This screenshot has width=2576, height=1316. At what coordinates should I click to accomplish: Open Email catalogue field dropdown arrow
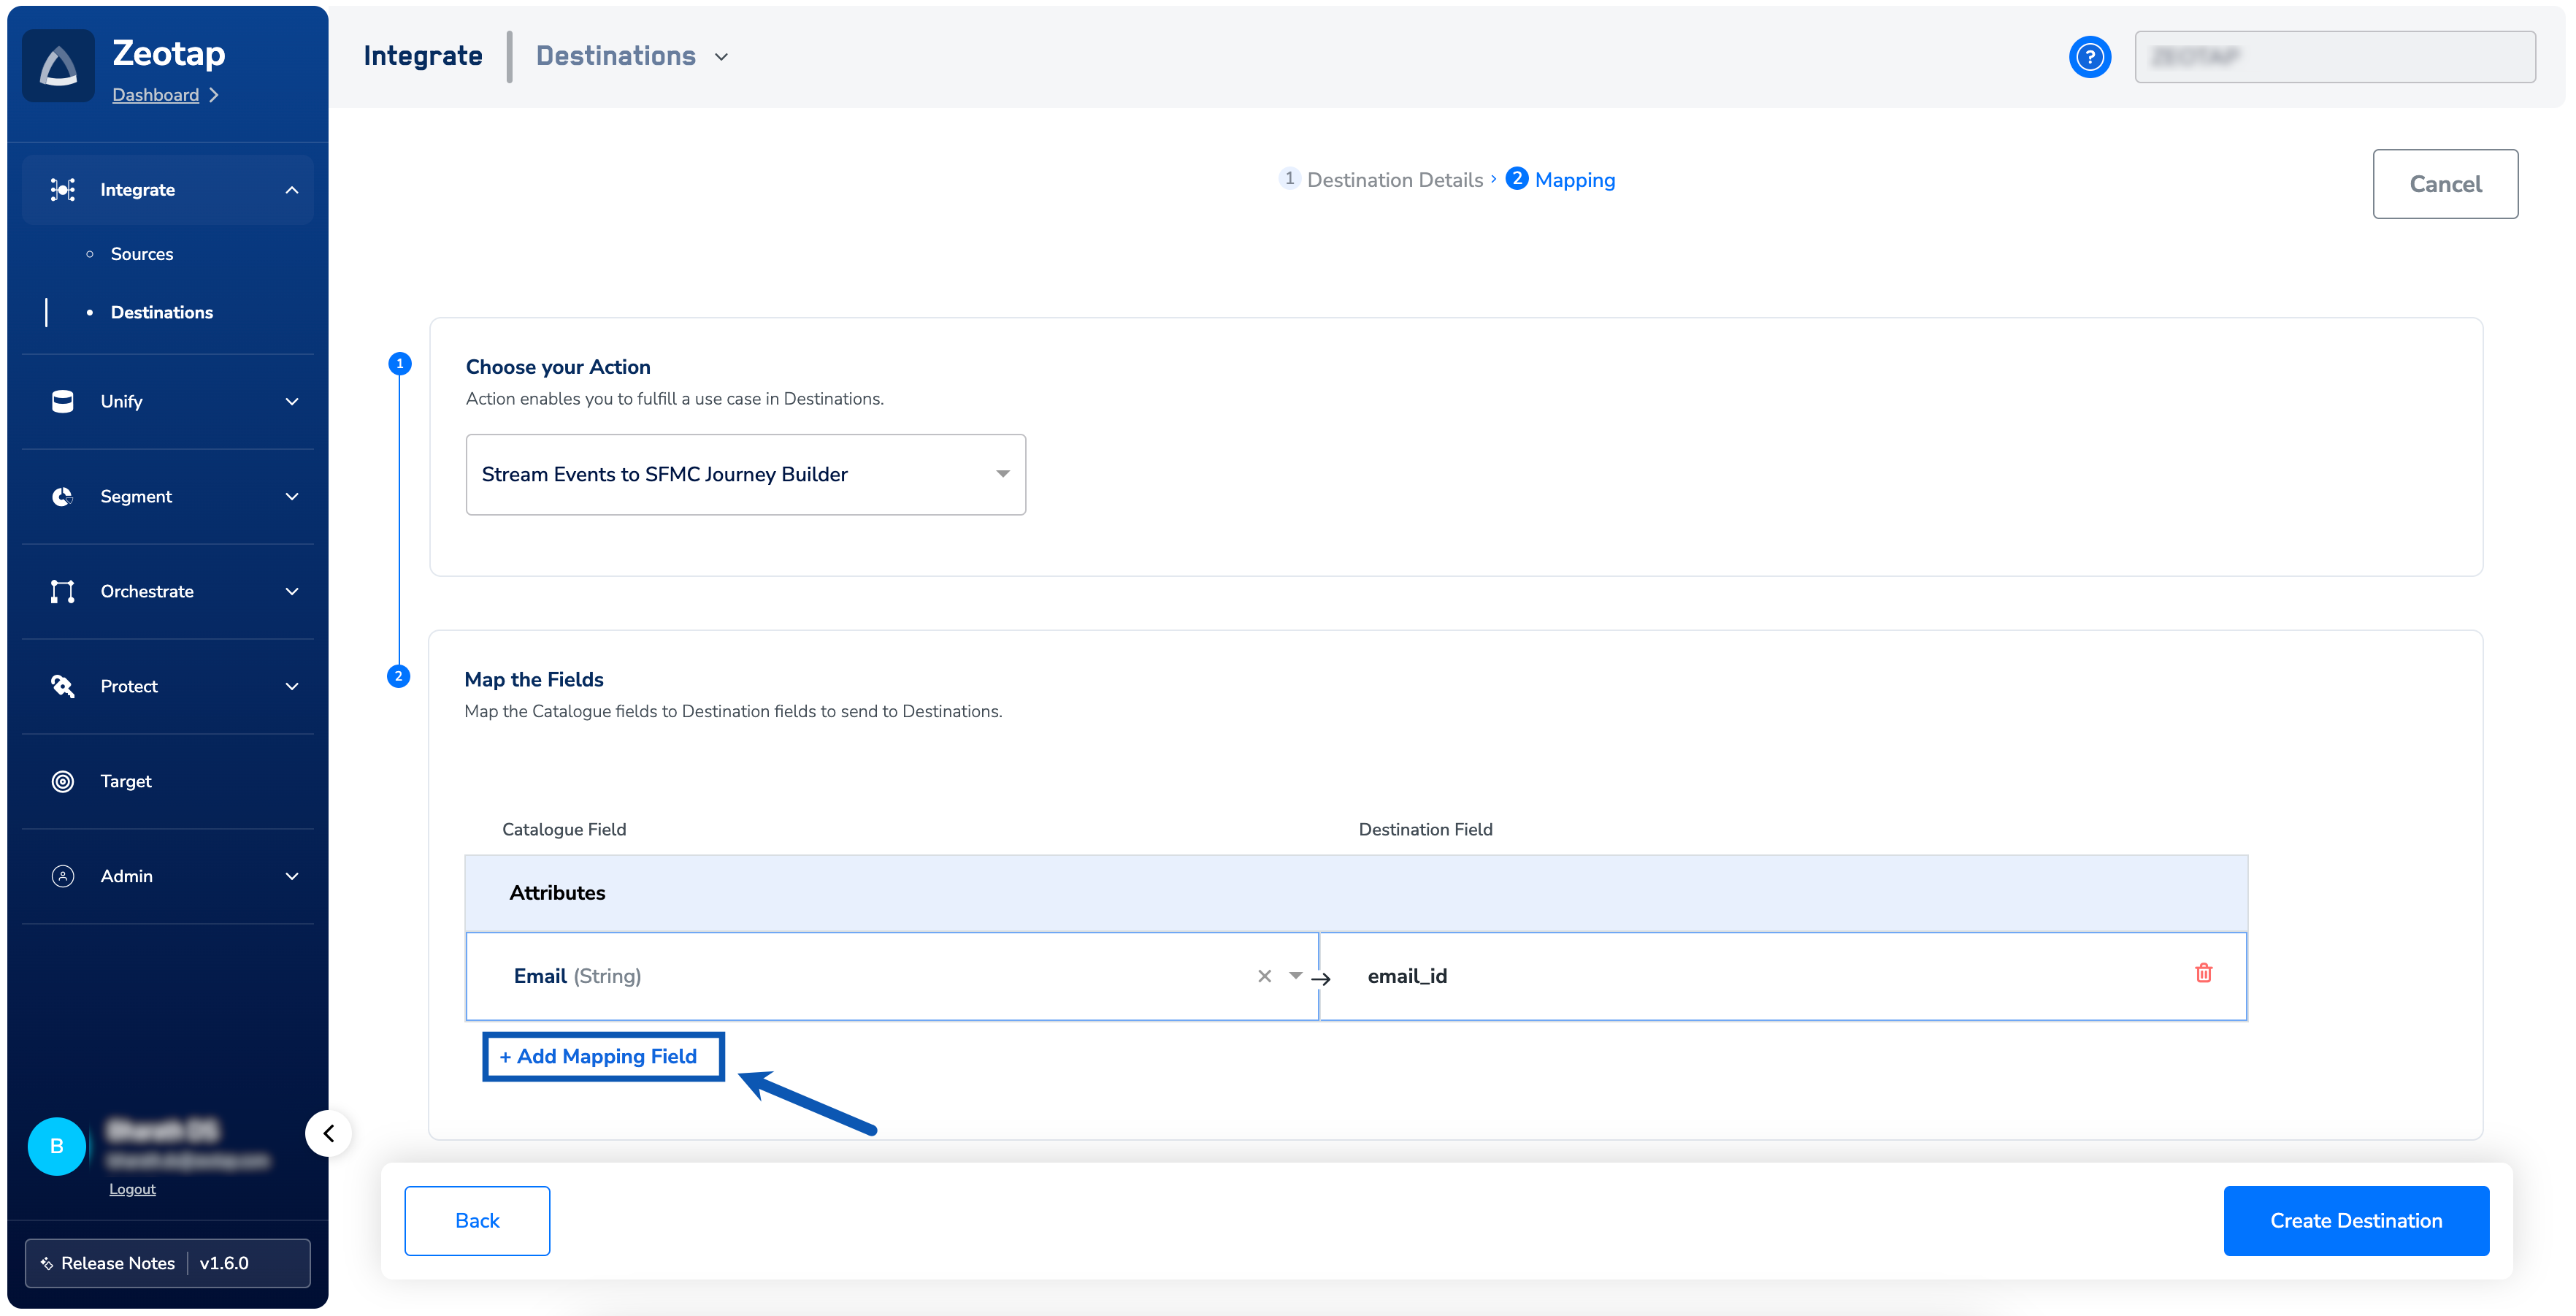click(x=1295, y=975)
